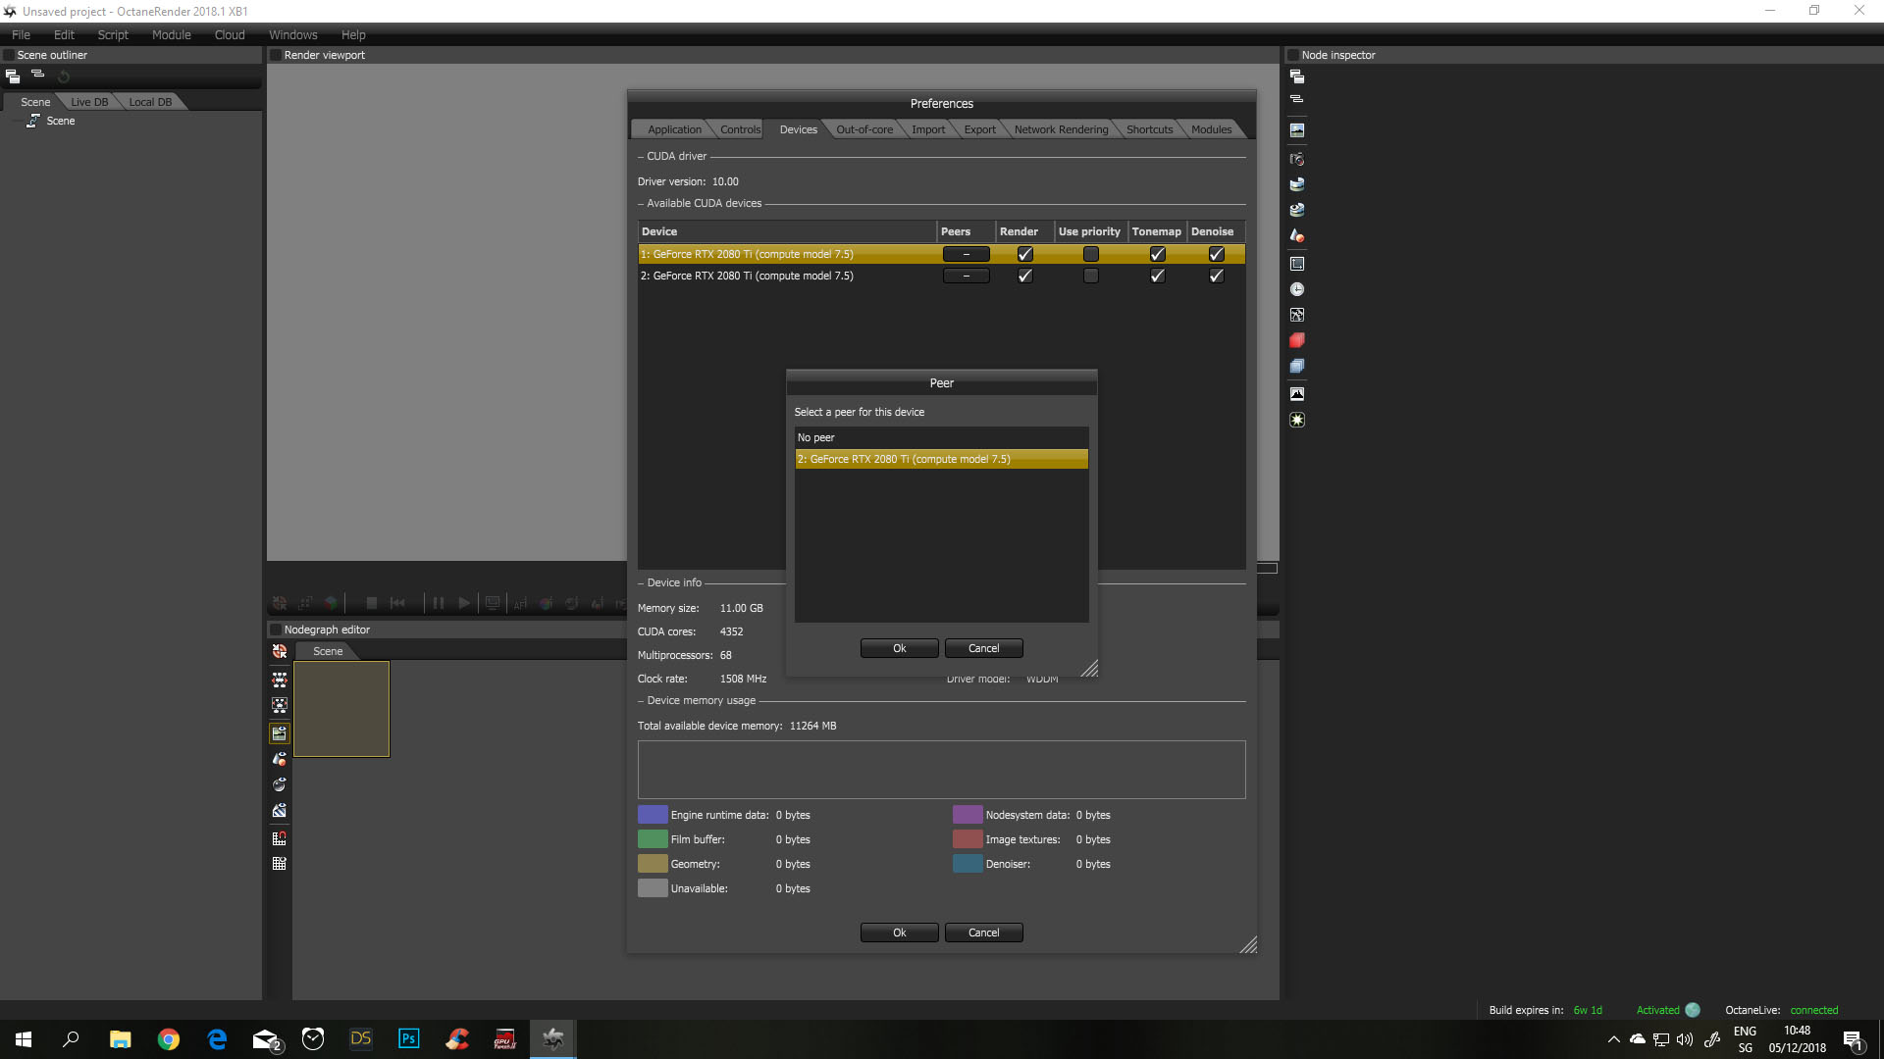Toggle Denoise checkbox for second GeForce device
Screen dimensions: 1884x1059
tap(1216, 276)
